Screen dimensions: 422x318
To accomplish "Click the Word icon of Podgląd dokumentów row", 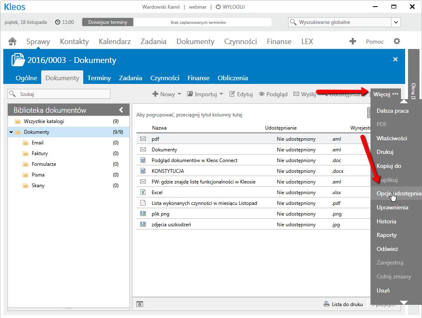I will tap(143, 160).
